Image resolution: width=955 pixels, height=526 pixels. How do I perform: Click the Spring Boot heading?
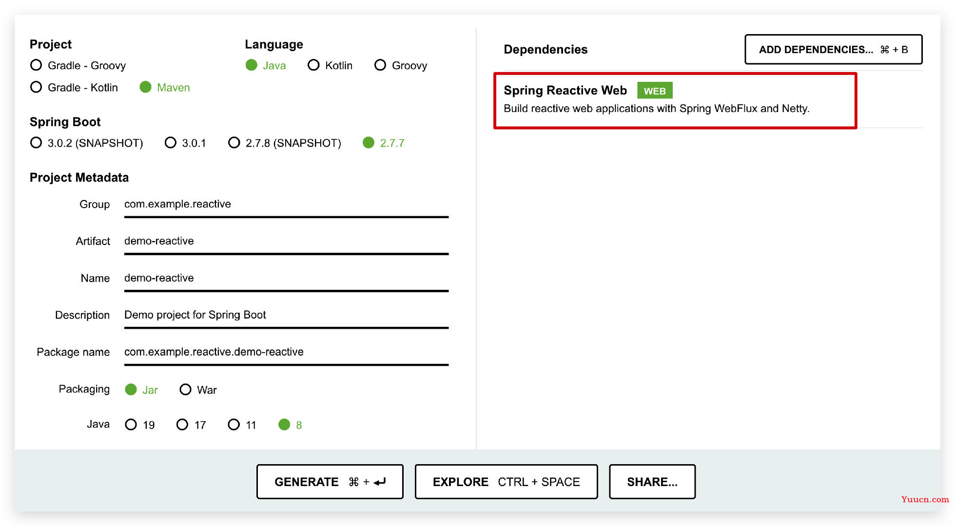65,122
